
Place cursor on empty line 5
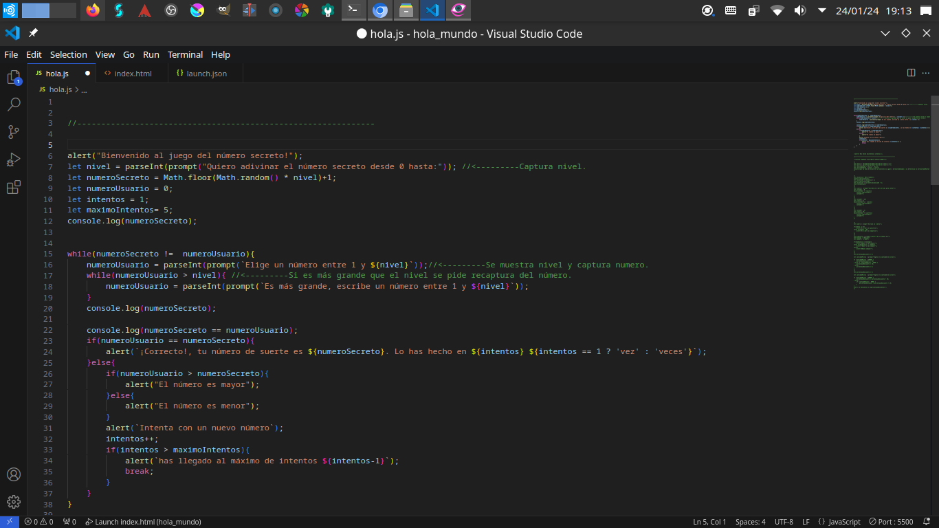(x=459, y=145)
